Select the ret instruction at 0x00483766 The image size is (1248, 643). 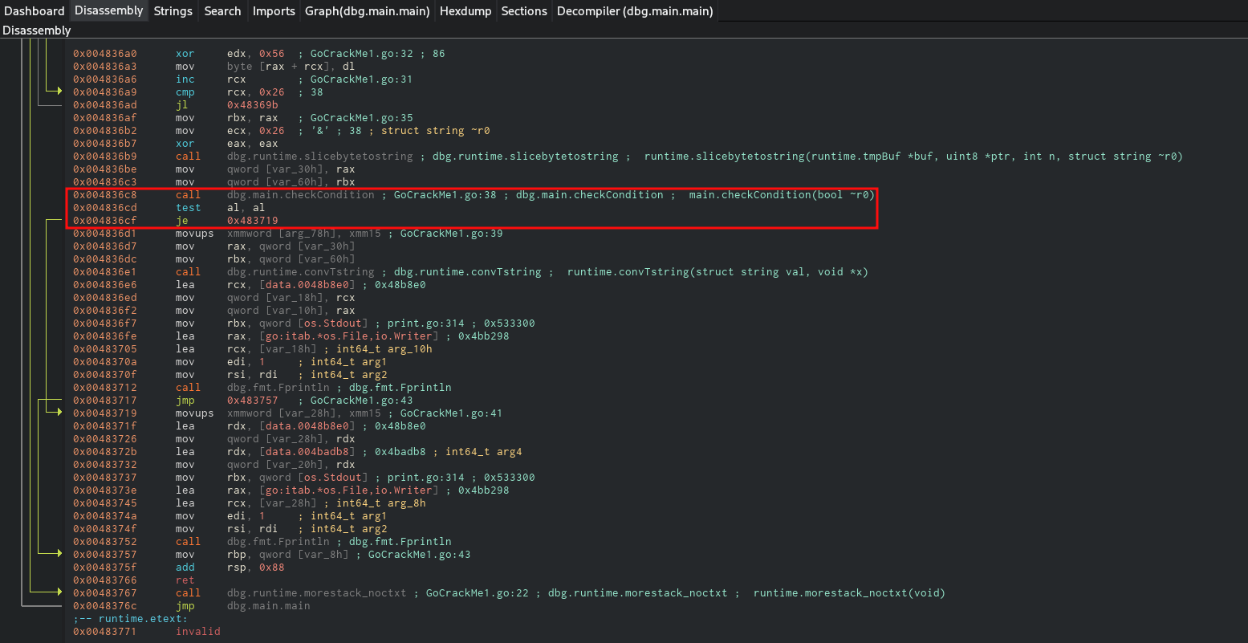(185, 580)
